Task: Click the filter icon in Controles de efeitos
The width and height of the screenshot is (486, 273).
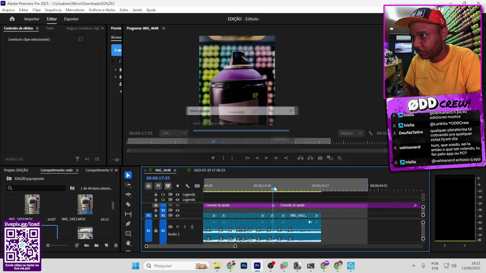Action: (x=77, y=159)
